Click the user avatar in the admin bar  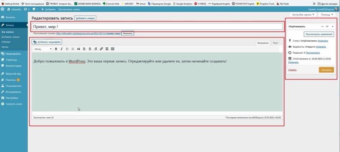click(x=336, y=9)
